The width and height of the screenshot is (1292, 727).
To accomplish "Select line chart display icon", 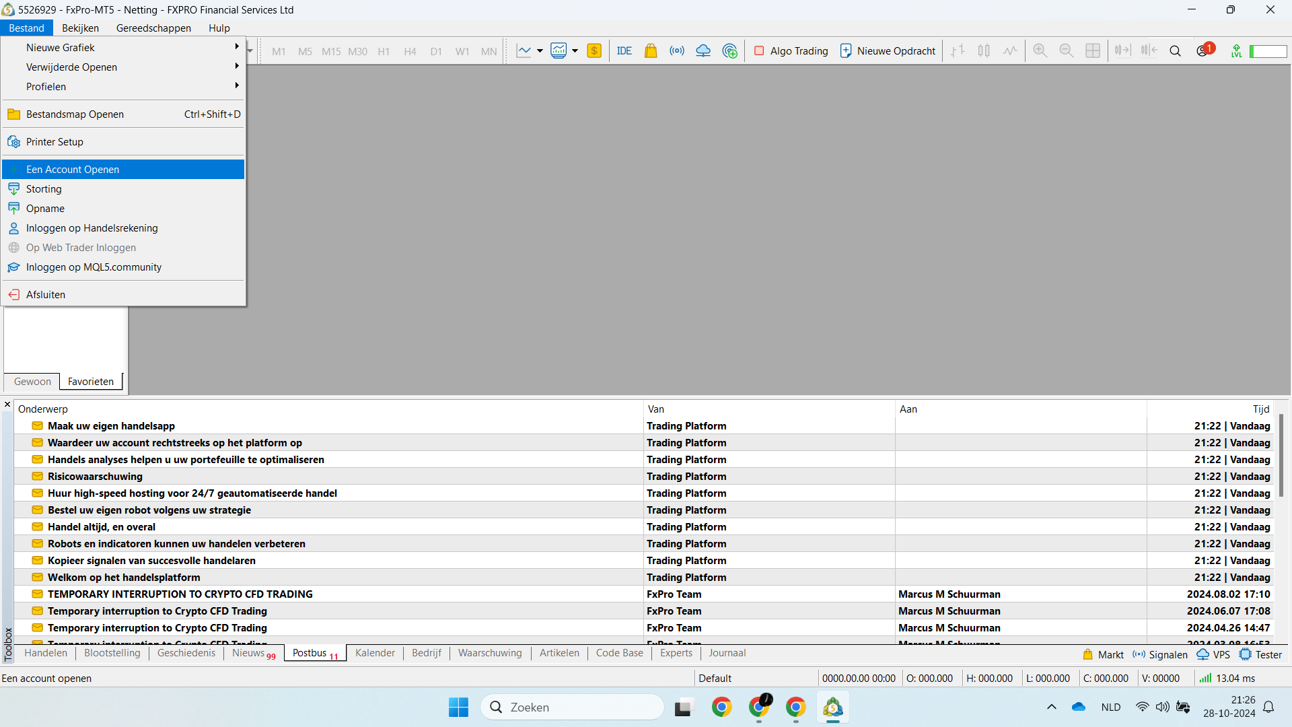I will pos(1010,50).
